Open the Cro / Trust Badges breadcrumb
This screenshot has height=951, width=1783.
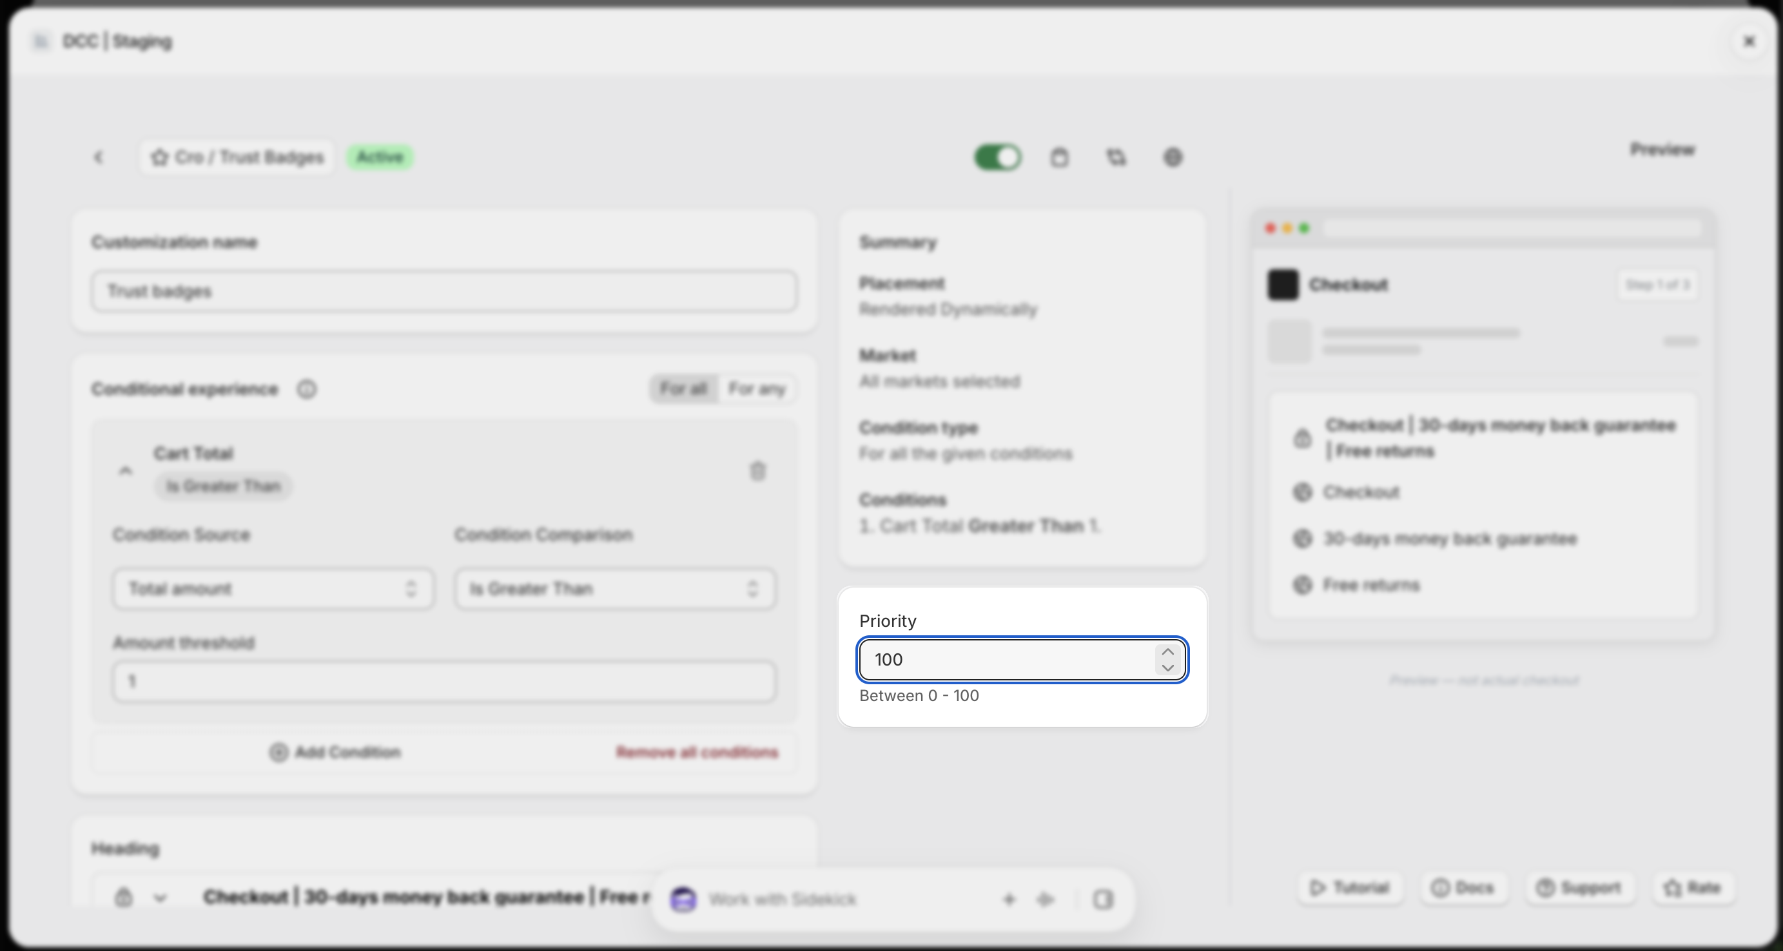pos(237,158)
